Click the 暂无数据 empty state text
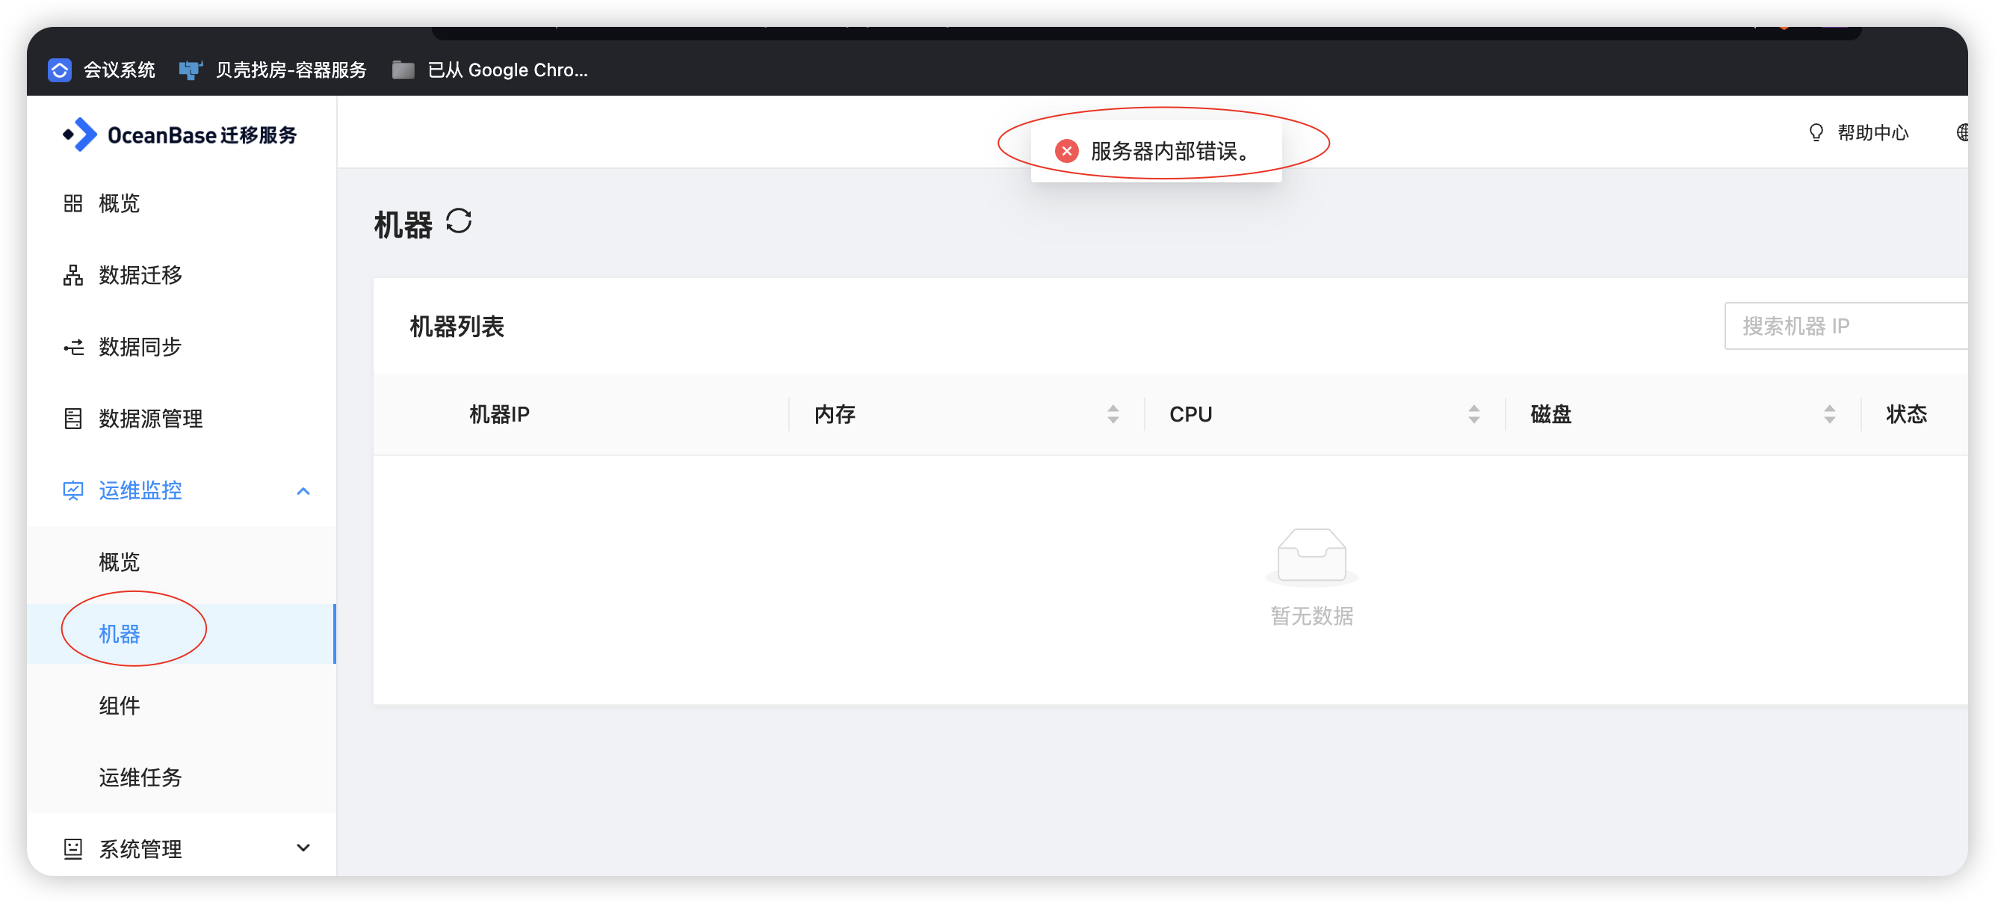This screenshot has height=903, width=1995. [x=1311, y=616]
